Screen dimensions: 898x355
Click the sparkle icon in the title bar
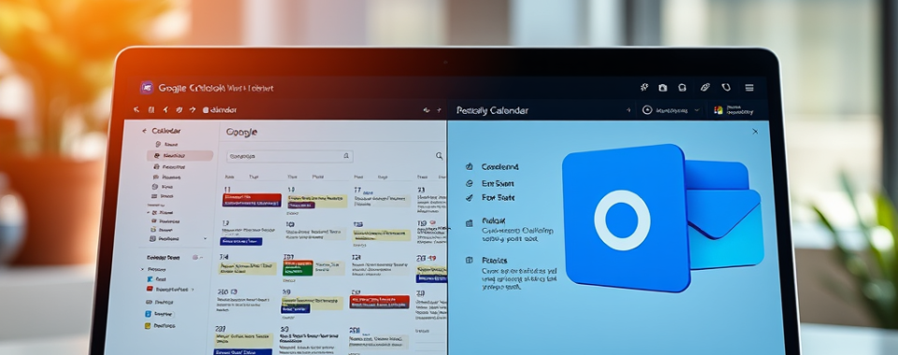click(644, 88)
